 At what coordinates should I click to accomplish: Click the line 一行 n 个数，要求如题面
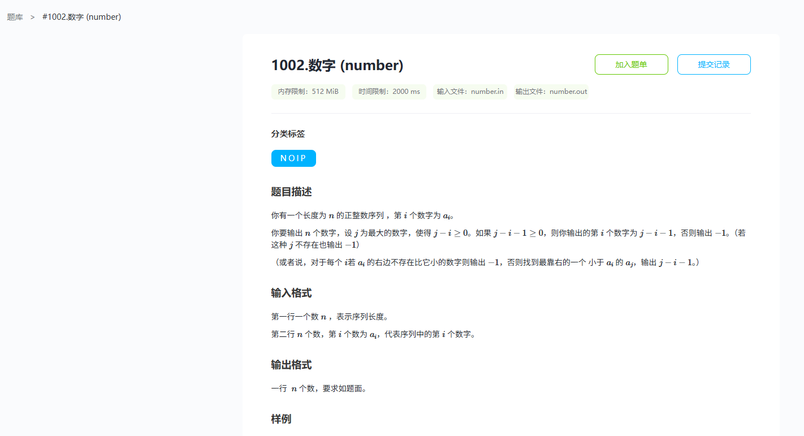pos(319,388)
